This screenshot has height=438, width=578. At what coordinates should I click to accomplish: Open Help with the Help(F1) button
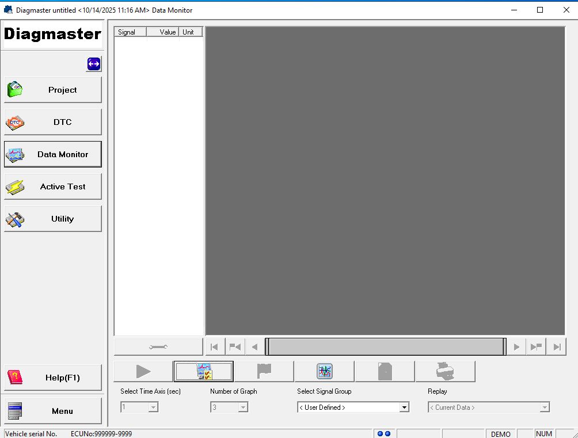[x=52, y=377]
